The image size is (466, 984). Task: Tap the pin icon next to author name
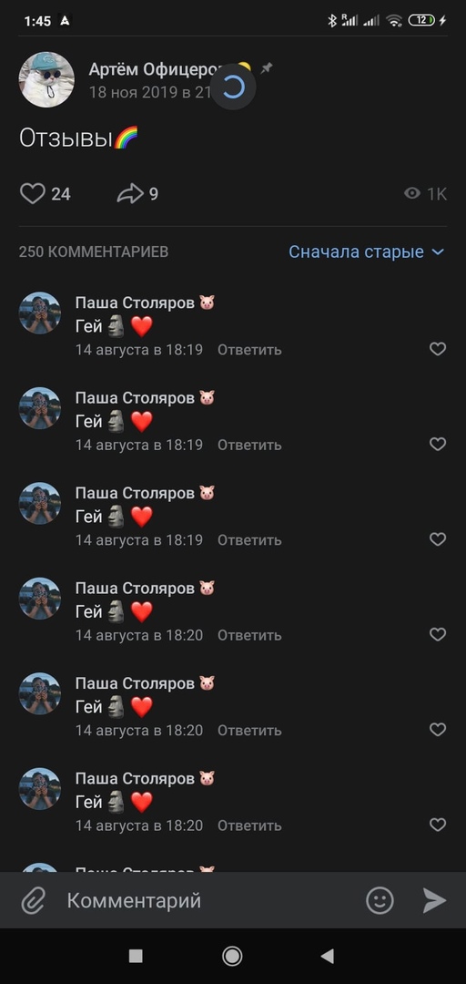267,69
